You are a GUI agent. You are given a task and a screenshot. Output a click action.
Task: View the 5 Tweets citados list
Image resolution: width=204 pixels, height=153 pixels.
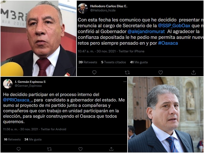coord(113,62)
